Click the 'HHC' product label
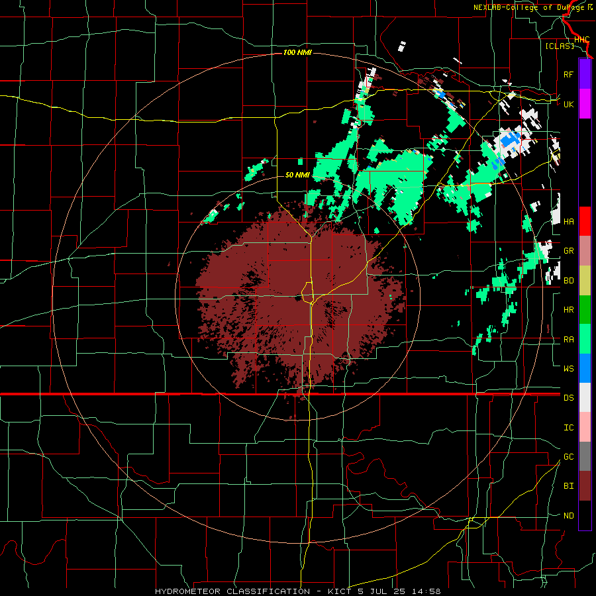The height and width of the screenshot is (596, 596). (581, 39)
